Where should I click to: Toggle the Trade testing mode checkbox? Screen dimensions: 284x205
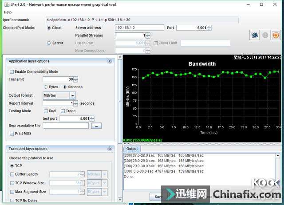(x=63, y=111)
